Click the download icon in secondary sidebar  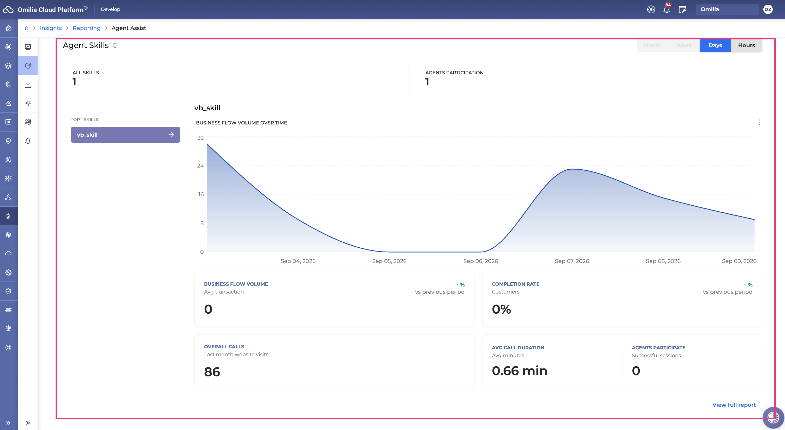click(x=28, y=85)
